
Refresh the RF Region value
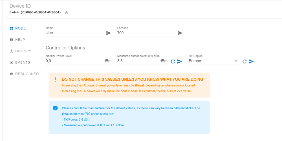[x=244, y=61]
